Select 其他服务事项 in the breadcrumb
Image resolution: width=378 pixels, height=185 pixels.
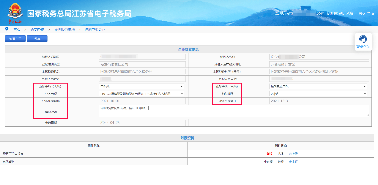64,29
